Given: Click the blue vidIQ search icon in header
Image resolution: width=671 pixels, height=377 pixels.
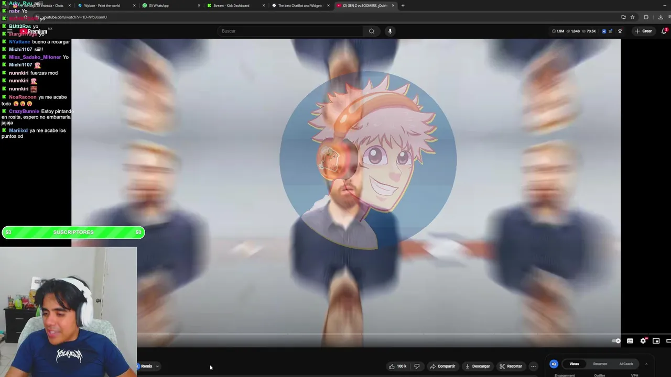Looking at the screenshot, I should [604, 31].
